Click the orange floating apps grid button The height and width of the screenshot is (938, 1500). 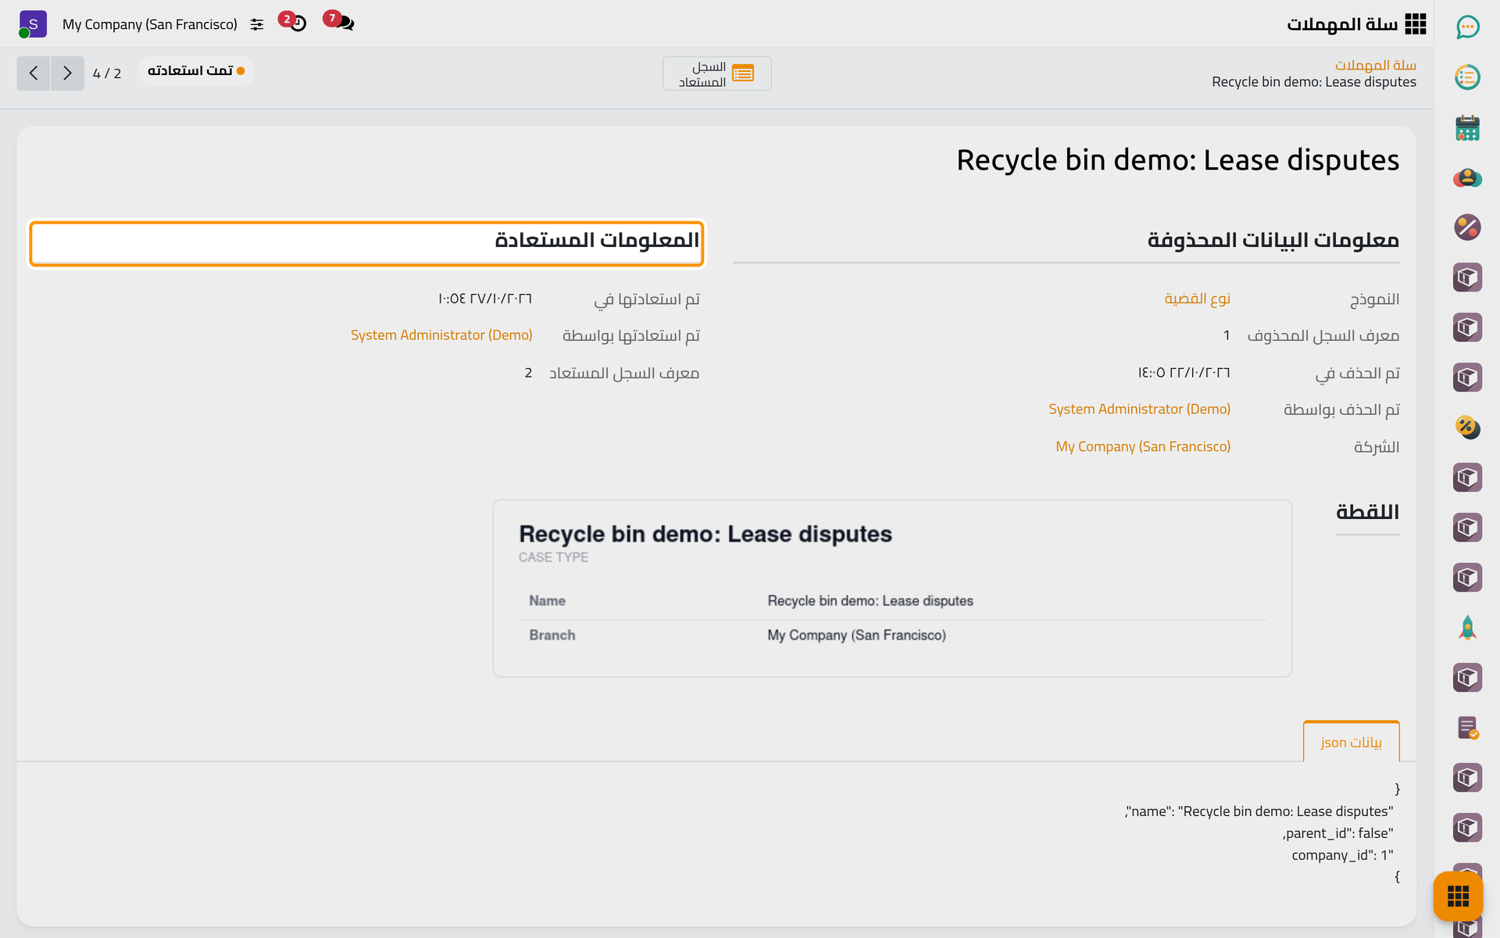coord(1458,896)
